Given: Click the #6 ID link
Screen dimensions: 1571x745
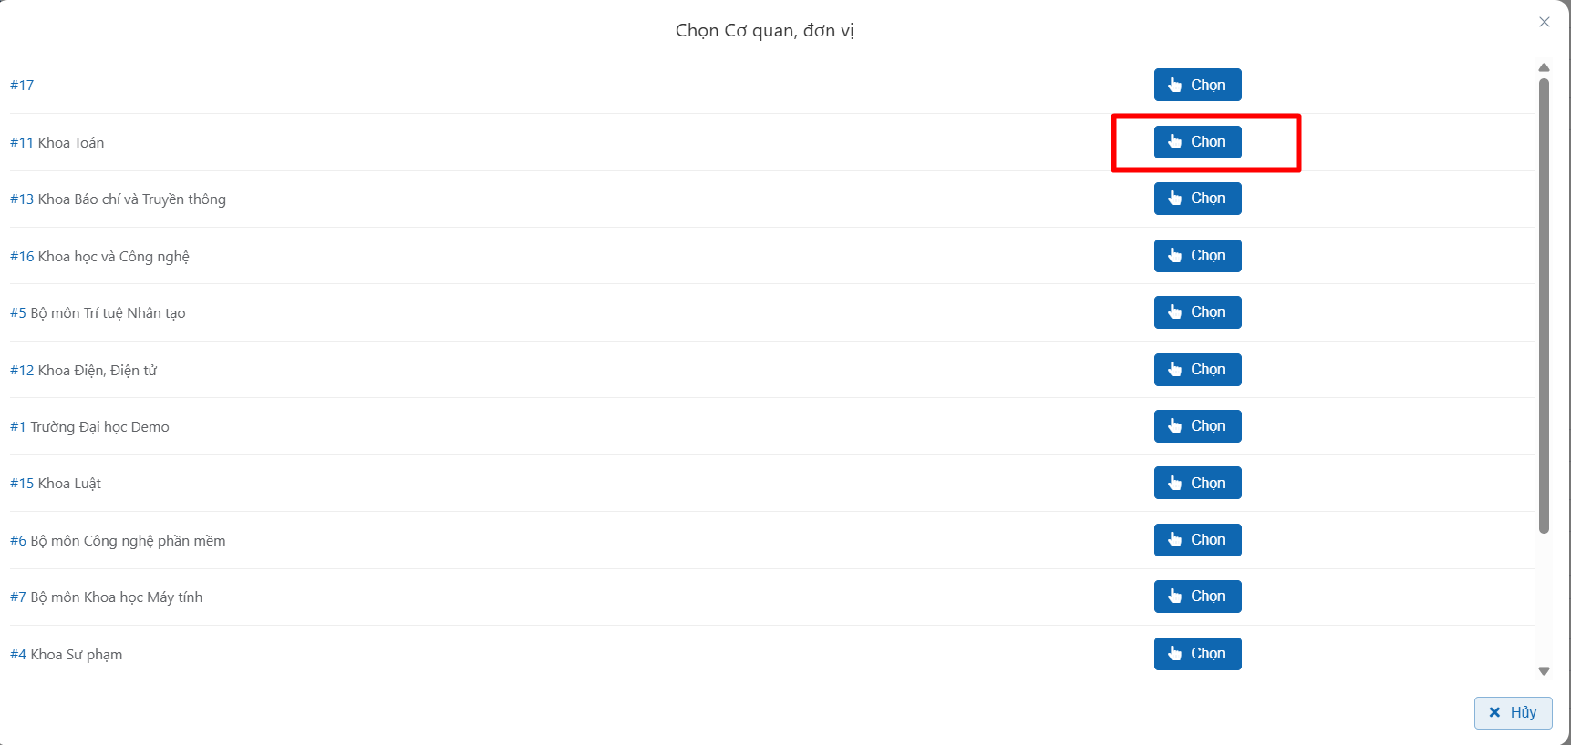Looking at the screenshot, I should (x=18, y=541).
